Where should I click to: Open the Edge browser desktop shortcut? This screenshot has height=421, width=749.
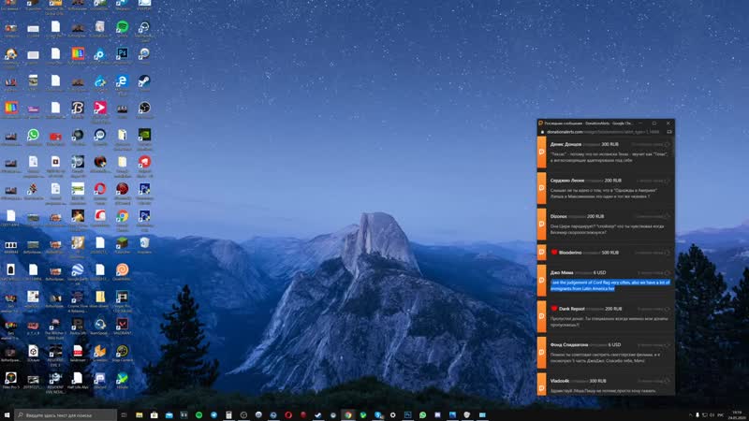pos(123,81)
